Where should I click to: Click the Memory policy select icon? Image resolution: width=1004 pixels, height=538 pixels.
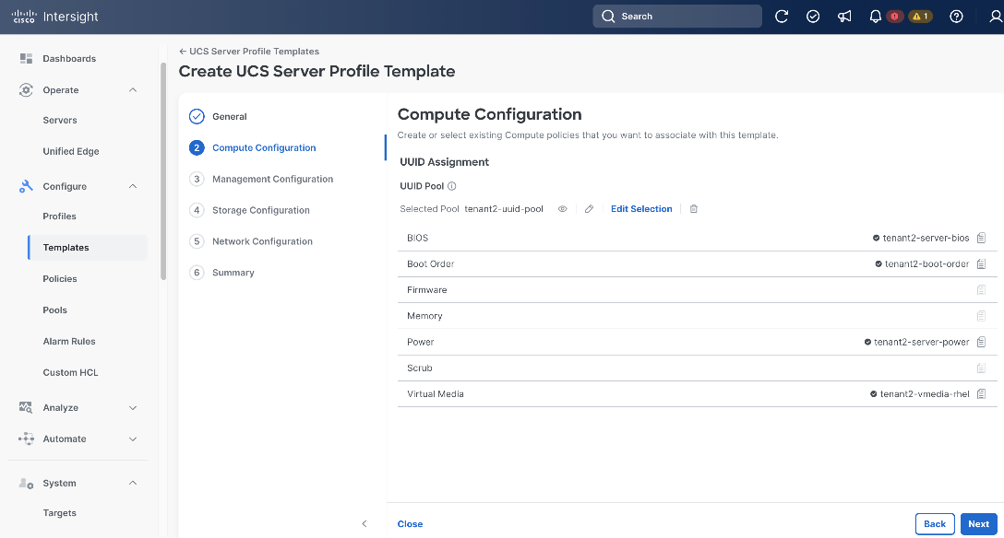click(981, 316)
